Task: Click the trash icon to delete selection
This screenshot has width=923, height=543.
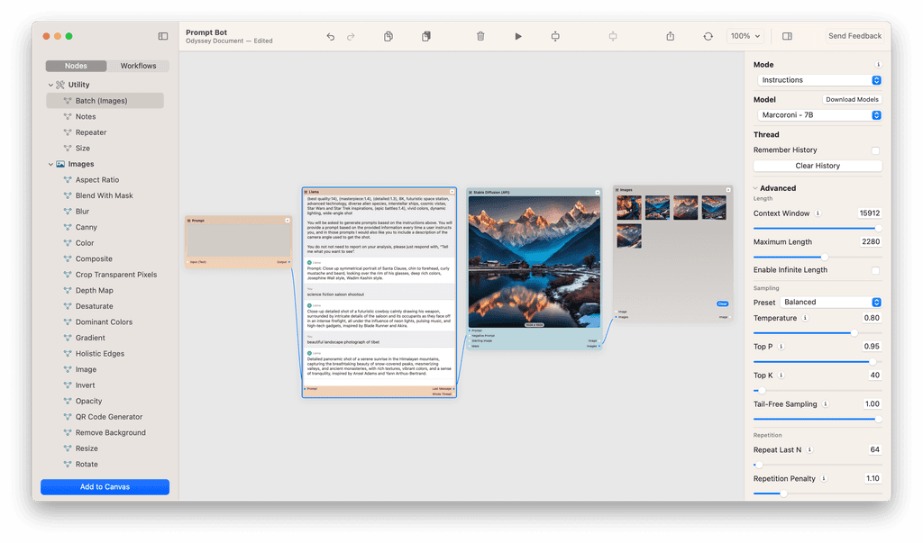Action: (480, 36)
